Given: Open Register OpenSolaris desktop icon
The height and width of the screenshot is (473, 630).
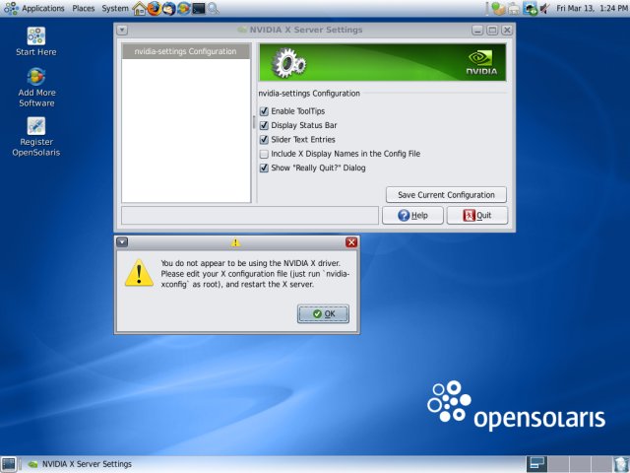Looking at the screenshot, I should pos(36,137).
